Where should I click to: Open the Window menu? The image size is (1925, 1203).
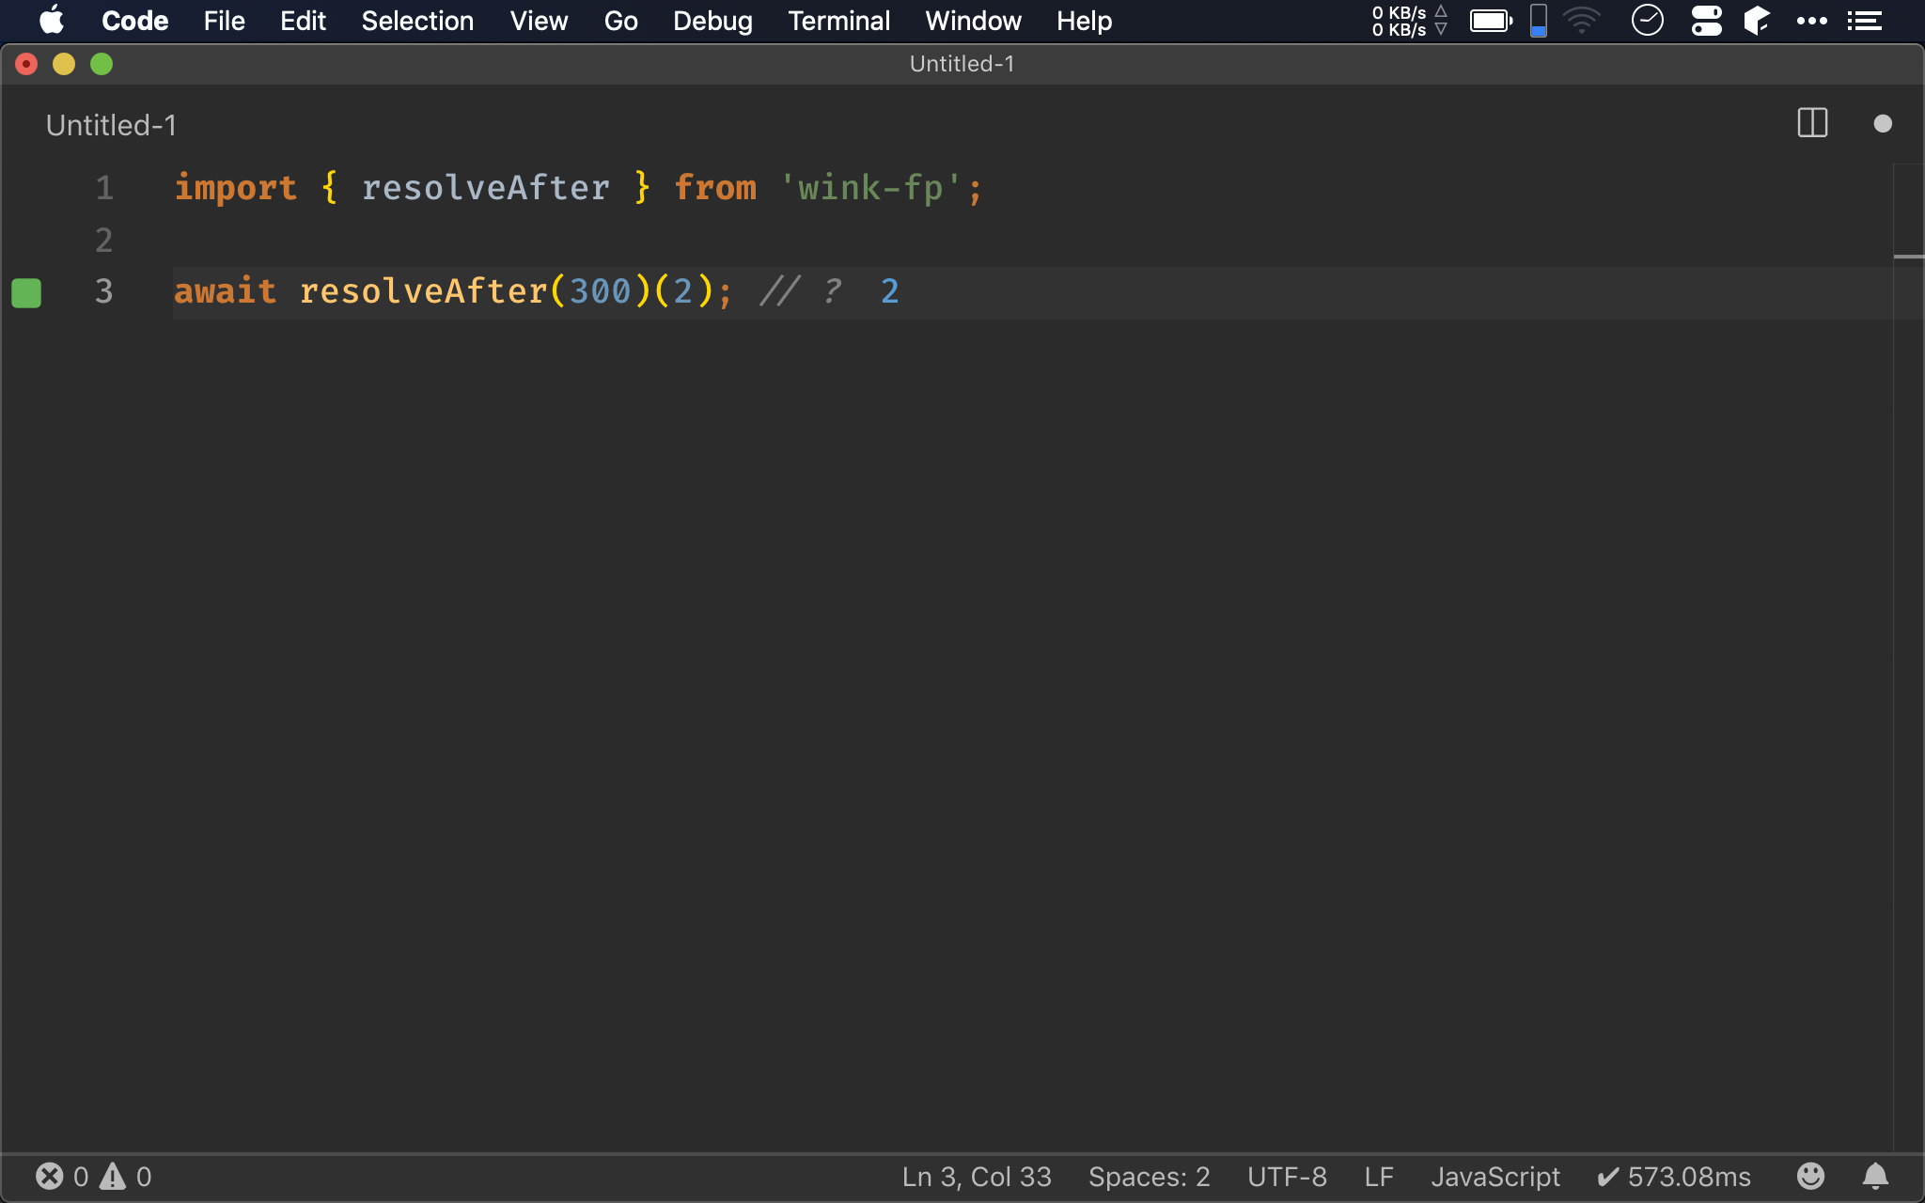coord(973,21)
